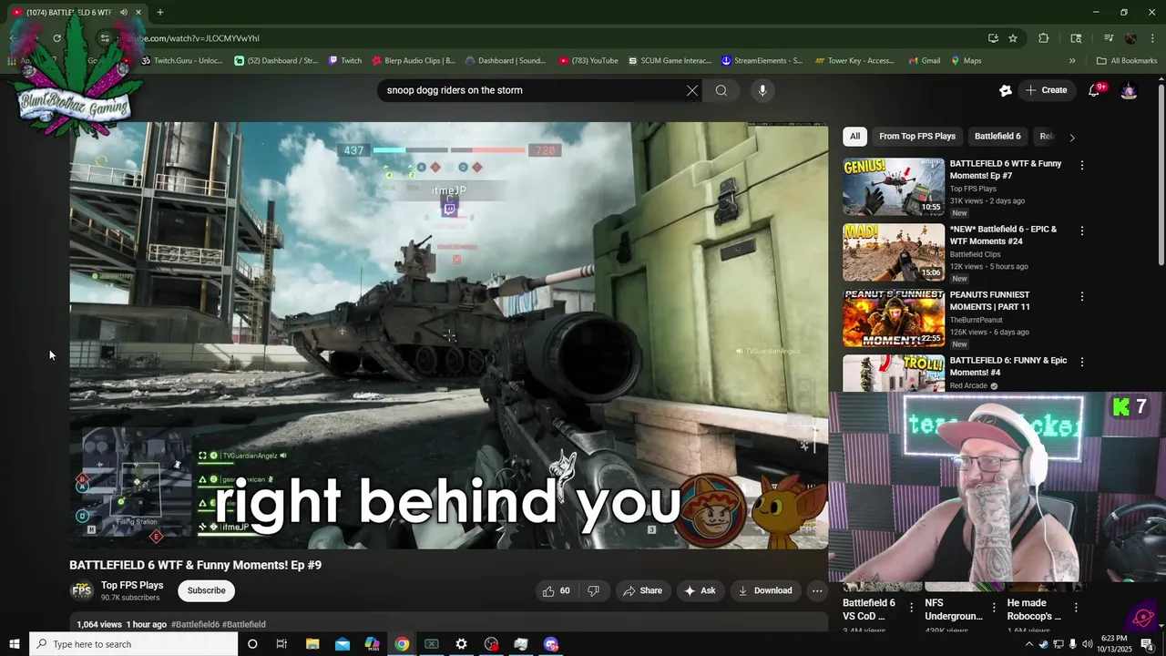Select the Battlefield 6 filter chip
Screen dimensions: 1166x656
pyautogui.click(x=997, y=137)
